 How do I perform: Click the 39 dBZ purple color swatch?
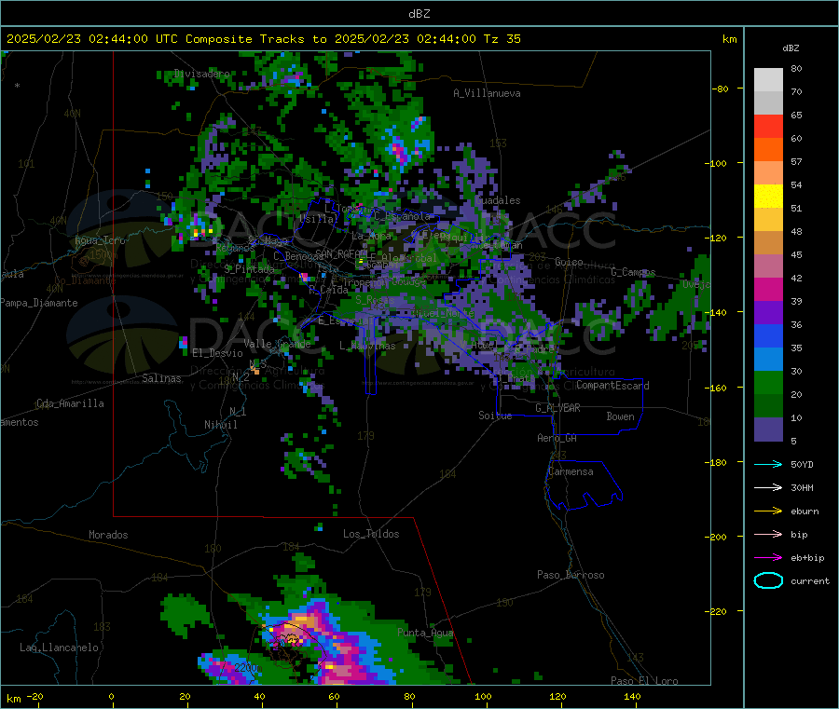pos(768,313)
